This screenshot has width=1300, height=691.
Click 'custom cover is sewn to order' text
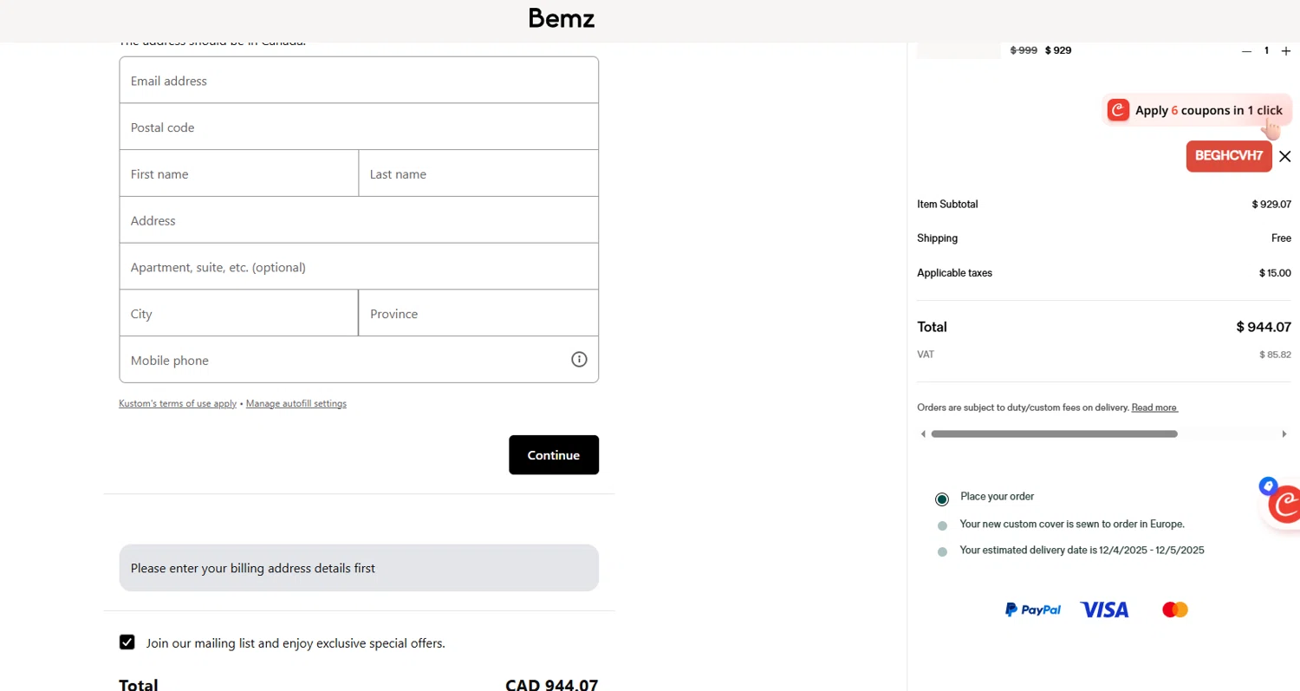[x=1072, y=525]
